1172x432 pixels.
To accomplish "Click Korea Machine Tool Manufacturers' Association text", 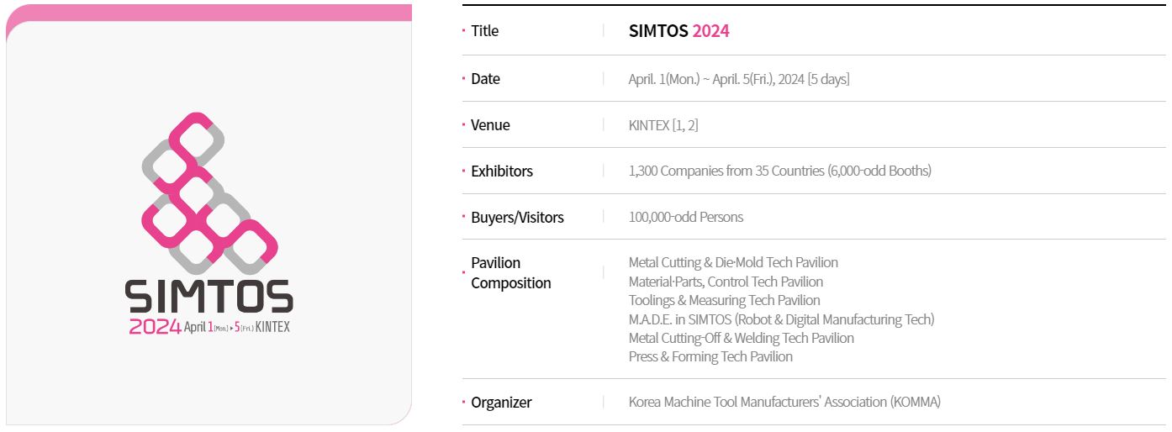I will (x=784, y=403).
